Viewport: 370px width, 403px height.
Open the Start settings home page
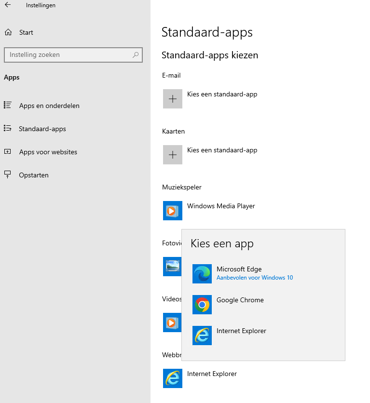[x=26, y=32]
